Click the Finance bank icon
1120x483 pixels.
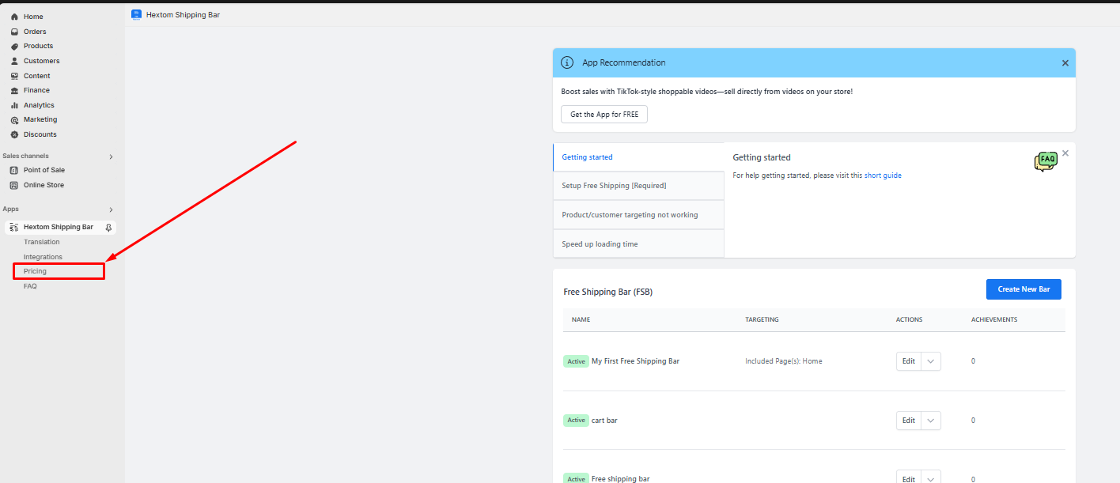14,90
